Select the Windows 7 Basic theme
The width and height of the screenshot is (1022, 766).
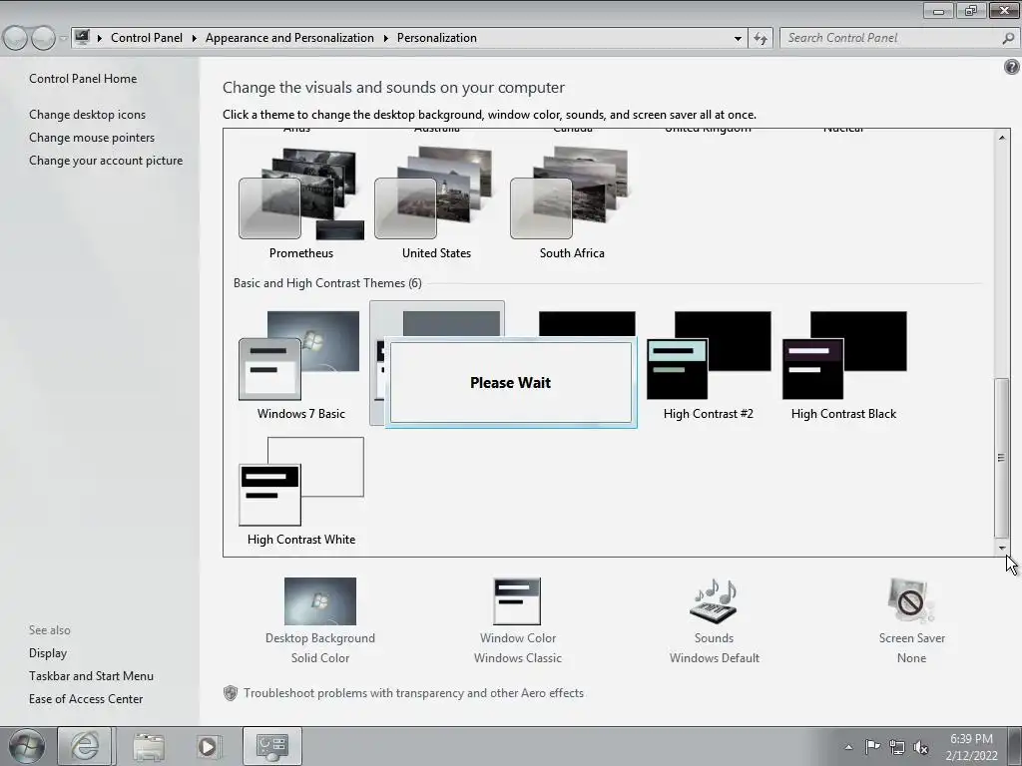pyautogui.click(x=301, y=355)
